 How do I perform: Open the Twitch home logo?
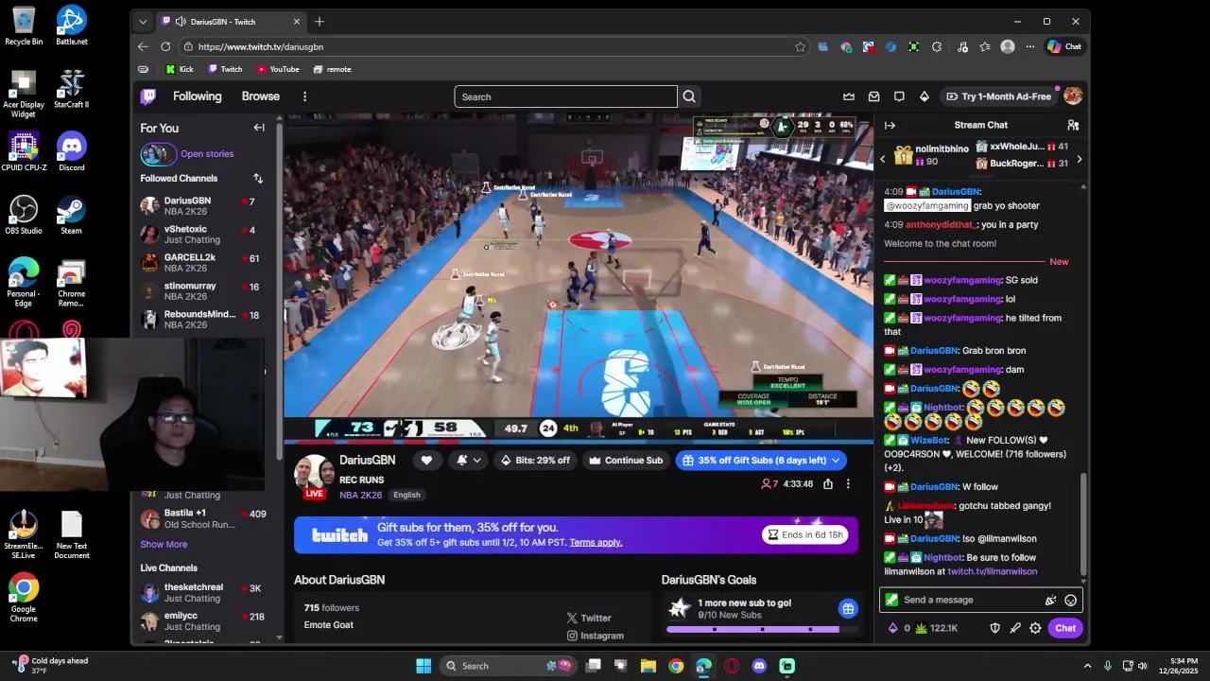[x=148, y=96]
